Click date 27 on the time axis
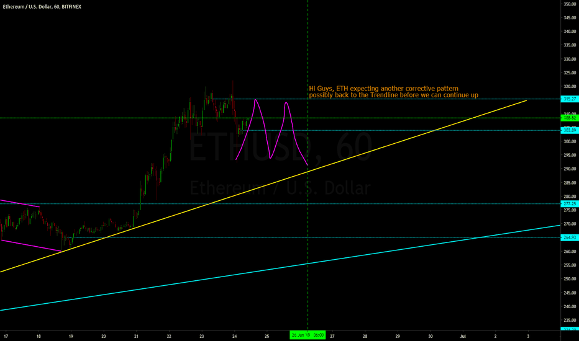579x341 pixels. point(332,336)
